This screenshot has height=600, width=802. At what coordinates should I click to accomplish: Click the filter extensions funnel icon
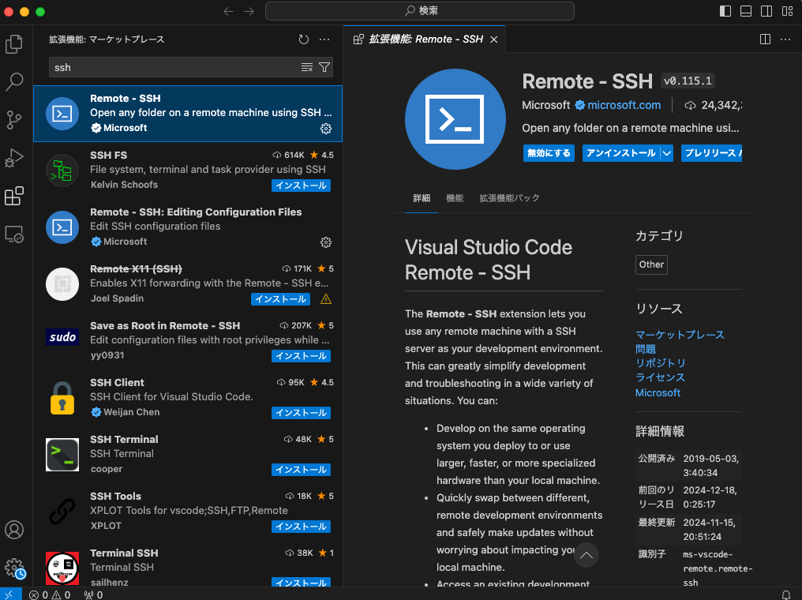(324, 67)
